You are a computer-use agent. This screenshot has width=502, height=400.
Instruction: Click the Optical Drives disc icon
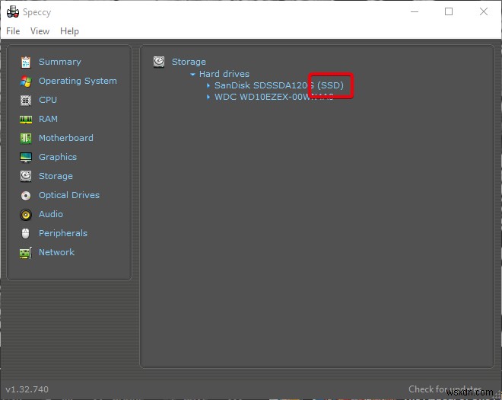(26, 195)
